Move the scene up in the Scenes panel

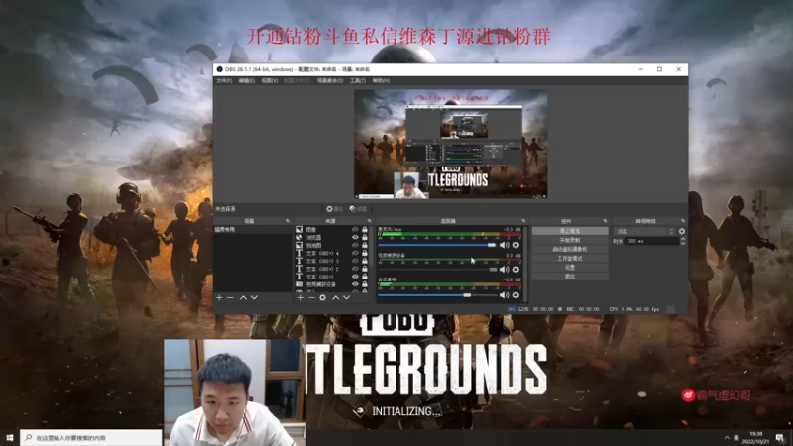click(243, 298)
